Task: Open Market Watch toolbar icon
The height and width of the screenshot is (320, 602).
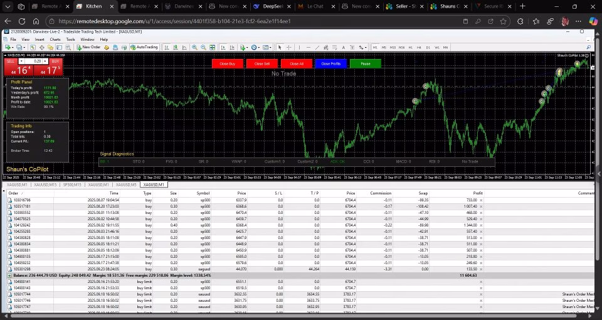Action: [33, 47]
